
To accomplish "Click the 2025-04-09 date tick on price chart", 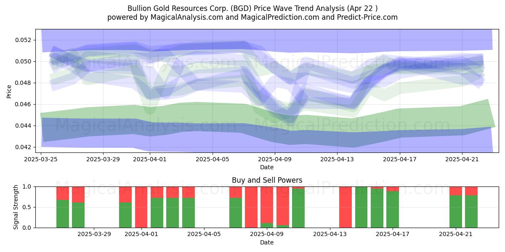I will point(275,159).
